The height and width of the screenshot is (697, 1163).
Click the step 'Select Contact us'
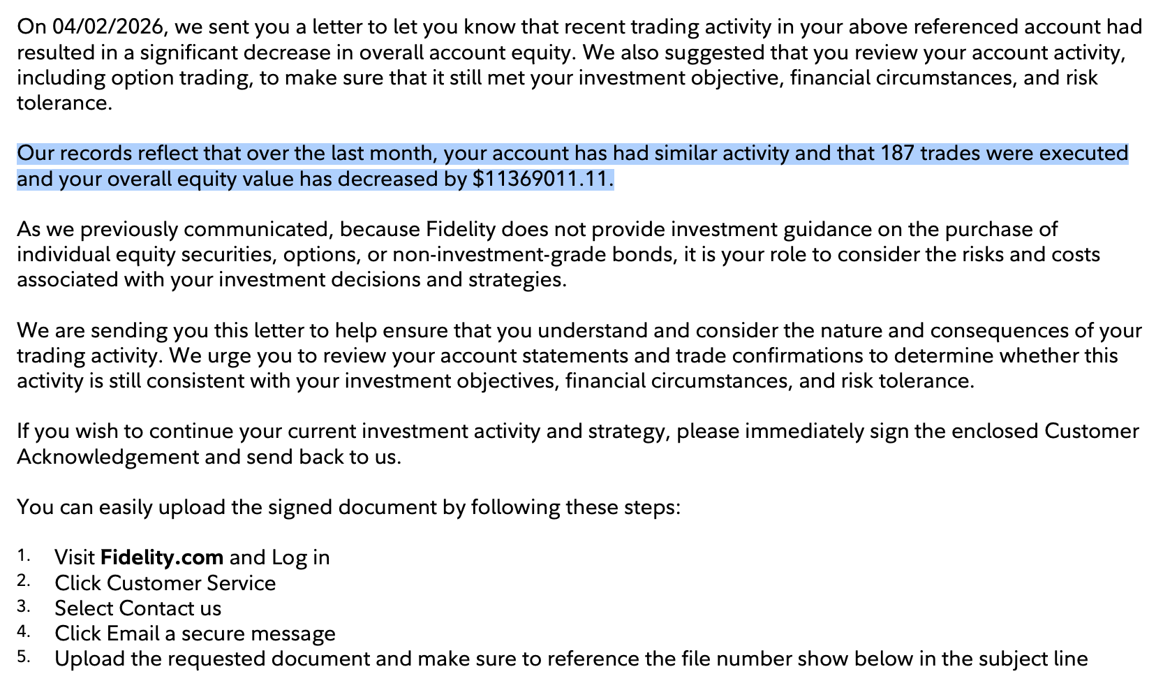(x=138, y=608)
